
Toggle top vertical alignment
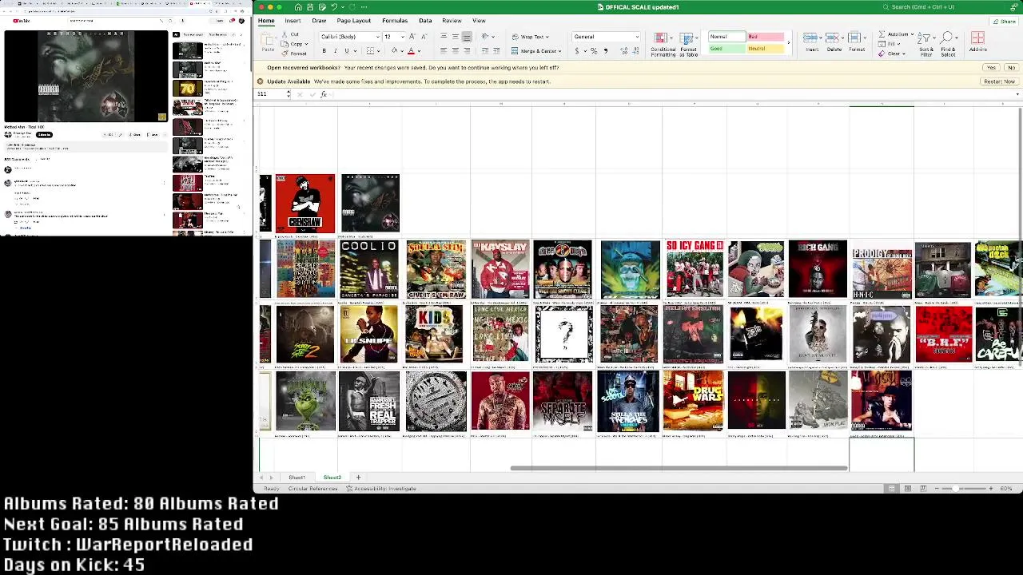tap(444, 37)
